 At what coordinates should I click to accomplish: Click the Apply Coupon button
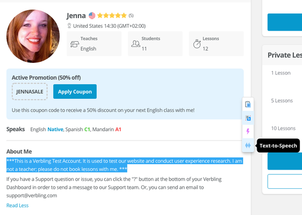click(x=75, y=92)
